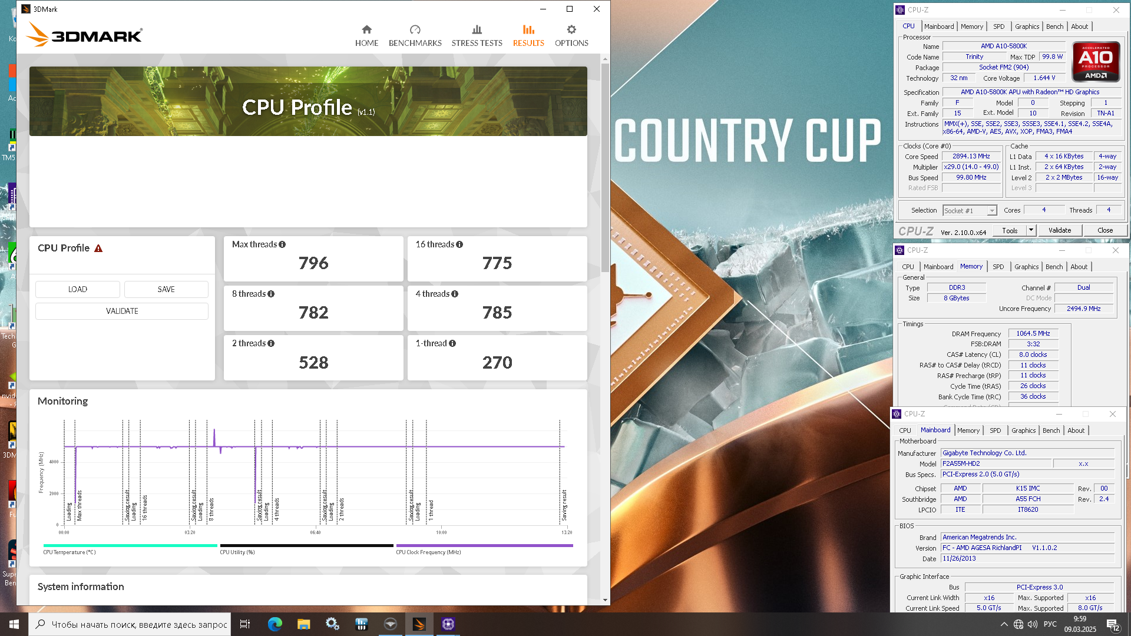Click the F2A55M-HD2 model field
Viewport: 1131px width, 636px height.
coord(996,464)
